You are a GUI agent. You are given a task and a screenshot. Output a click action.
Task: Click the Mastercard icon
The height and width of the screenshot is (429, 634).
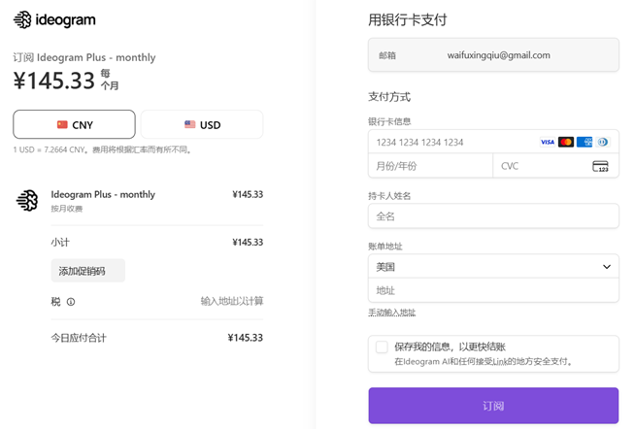click(x=566, y=142)
